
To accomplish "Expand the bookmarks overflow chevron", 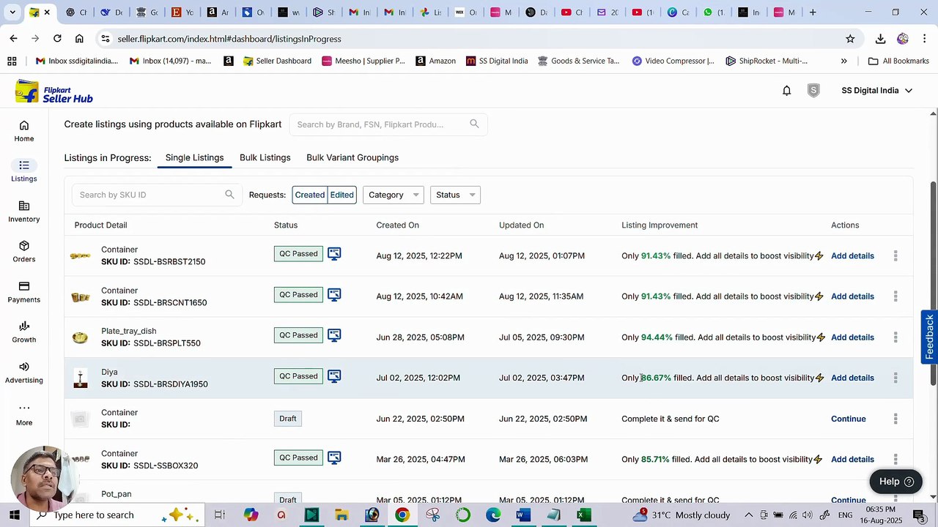I will coord(843,61).
